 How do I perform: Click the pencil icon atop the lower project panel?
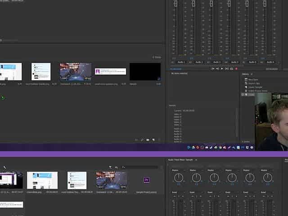point(5,167)
